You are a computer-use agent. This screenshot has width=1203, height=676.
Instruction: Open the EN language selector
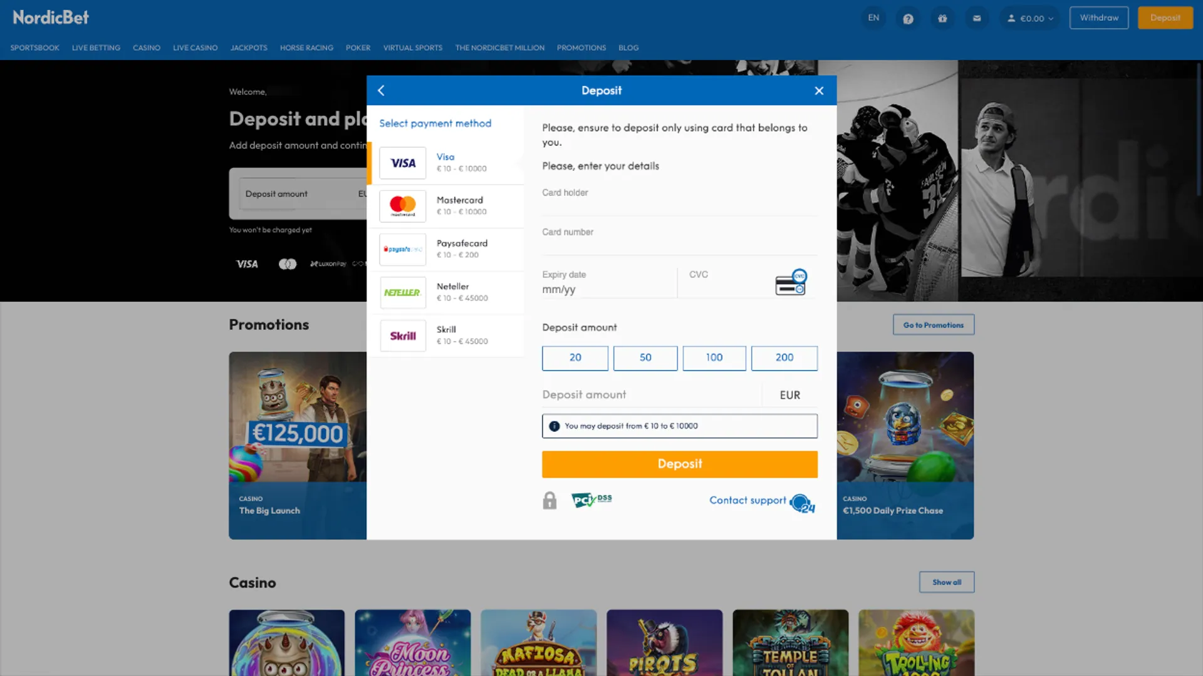[x=873, y=18]
